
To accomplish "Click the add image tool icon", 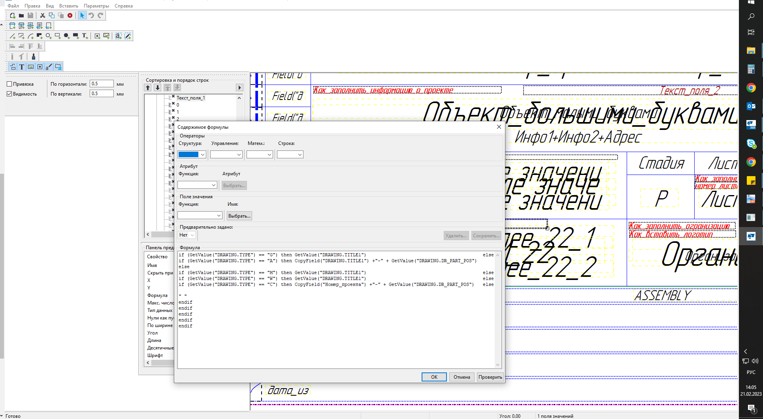I will (x=106, y=36).
